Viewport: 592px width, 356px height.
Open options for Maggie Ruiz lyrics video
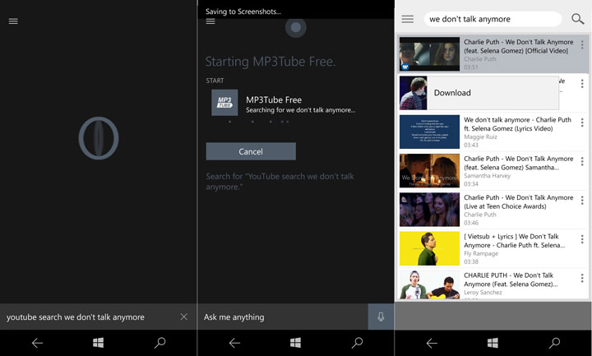(x=582, y=123)
